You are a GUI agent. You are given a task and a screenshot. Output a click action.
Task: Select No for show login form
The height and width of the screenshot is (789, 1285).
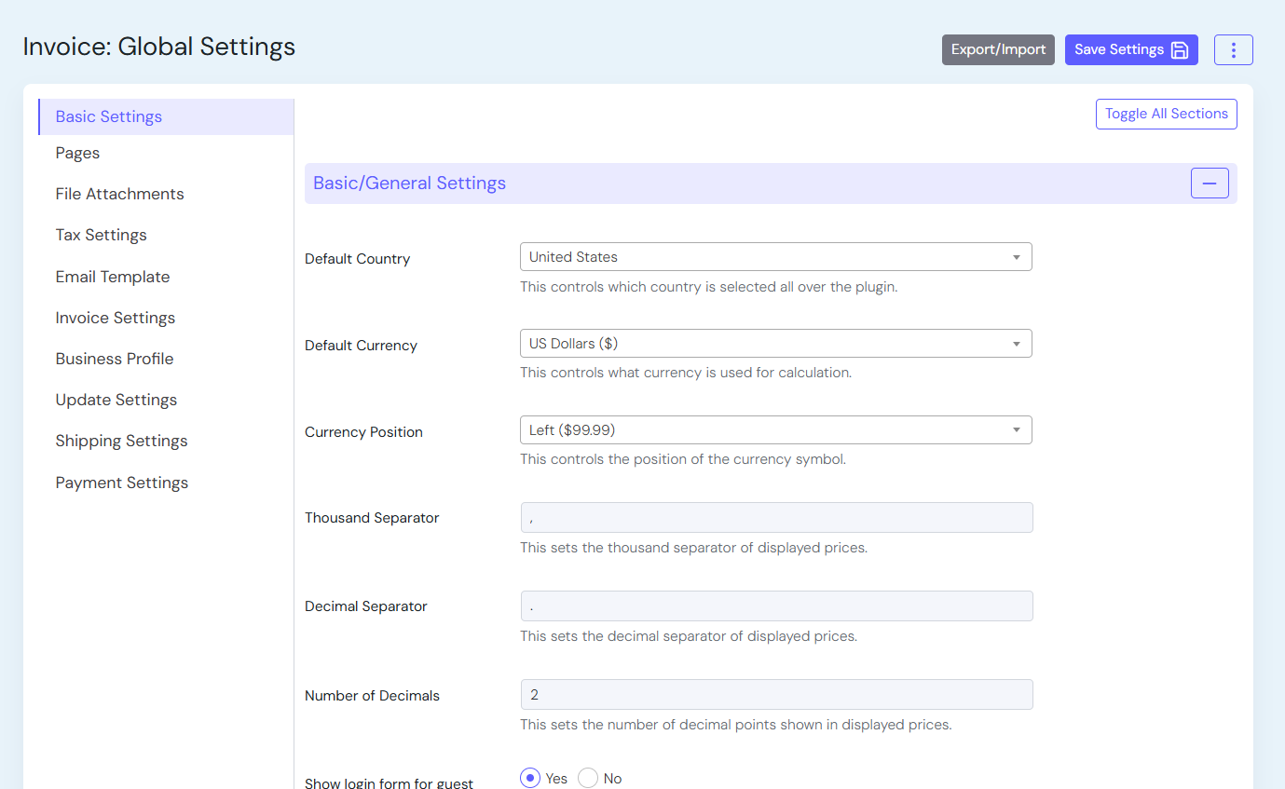(x=588, y=778)
